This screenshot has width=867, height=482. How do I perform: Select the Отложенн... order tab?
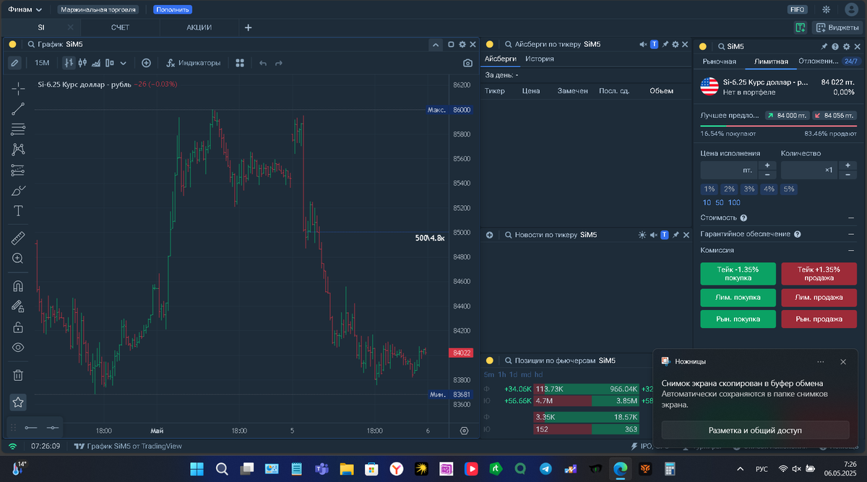pyautogui.click(x=819, y=61)
